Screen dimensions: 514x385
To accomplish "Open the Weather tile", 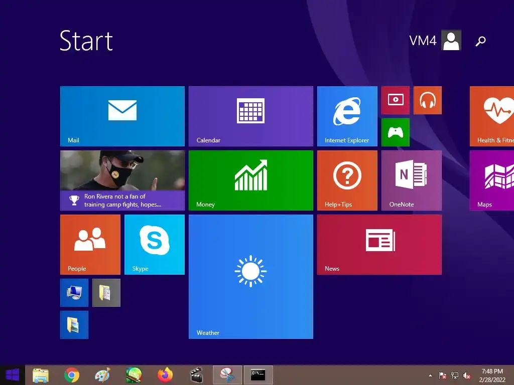I will 251,277.
